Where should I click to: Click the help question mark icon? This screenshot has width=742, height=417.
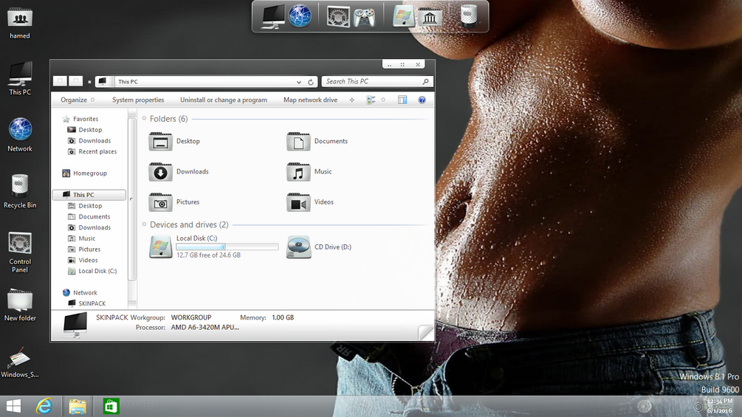pyautogui.click(x=422, y=100)
